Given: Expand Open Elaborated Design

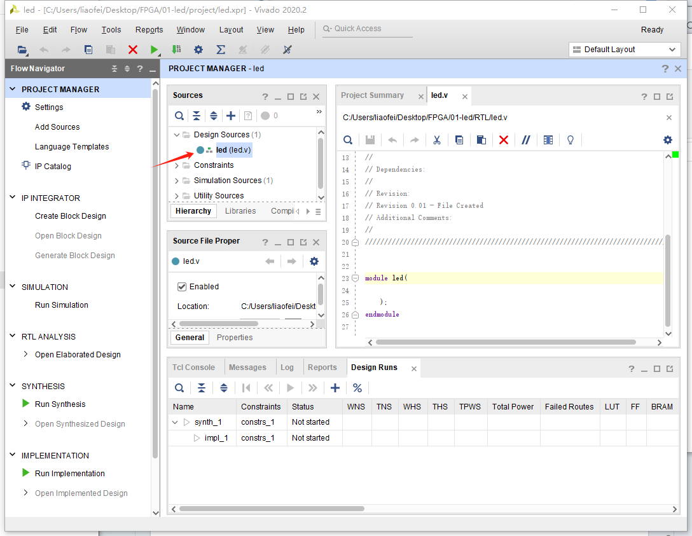Looking at the screenshot, I should point(25,354).
